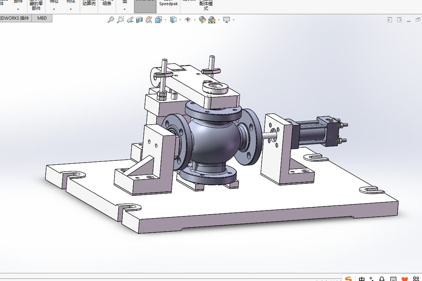The width and height of the screenshot is (422, 281).
Task: Switch to the SOLIDWORKS 插件 tab
Action: (x=15, y=18)
